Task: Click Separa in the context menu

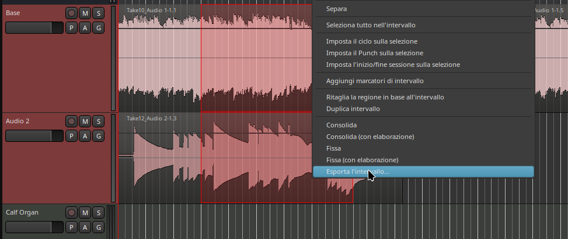Action: click(339, 9)
